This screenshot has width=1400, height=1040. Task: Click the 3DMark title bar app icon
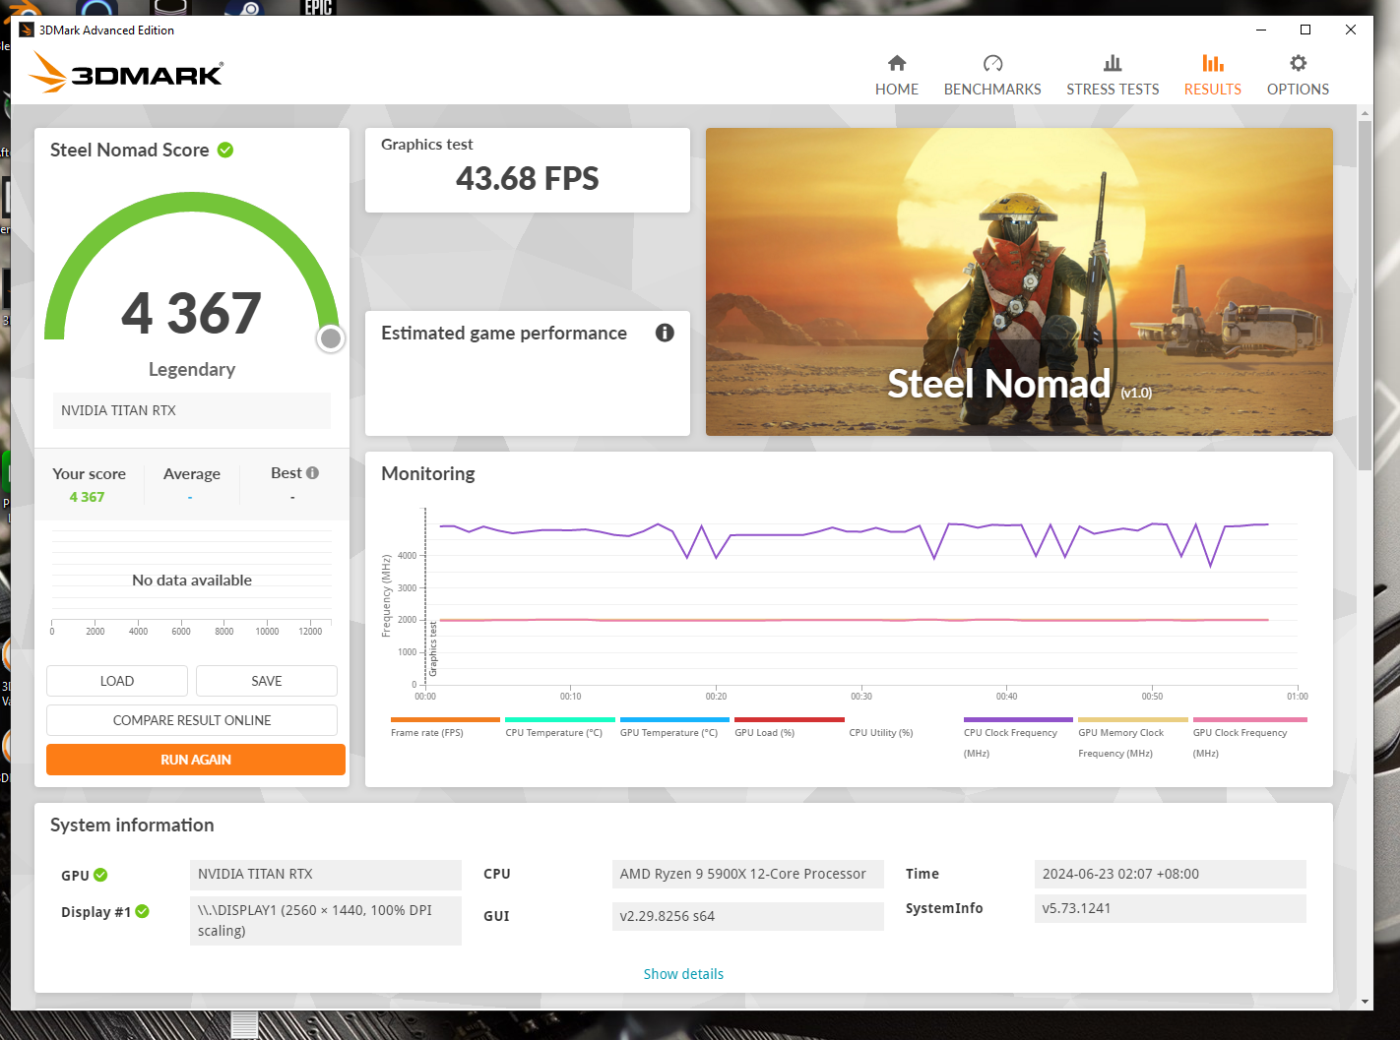(x=27, y=30)
